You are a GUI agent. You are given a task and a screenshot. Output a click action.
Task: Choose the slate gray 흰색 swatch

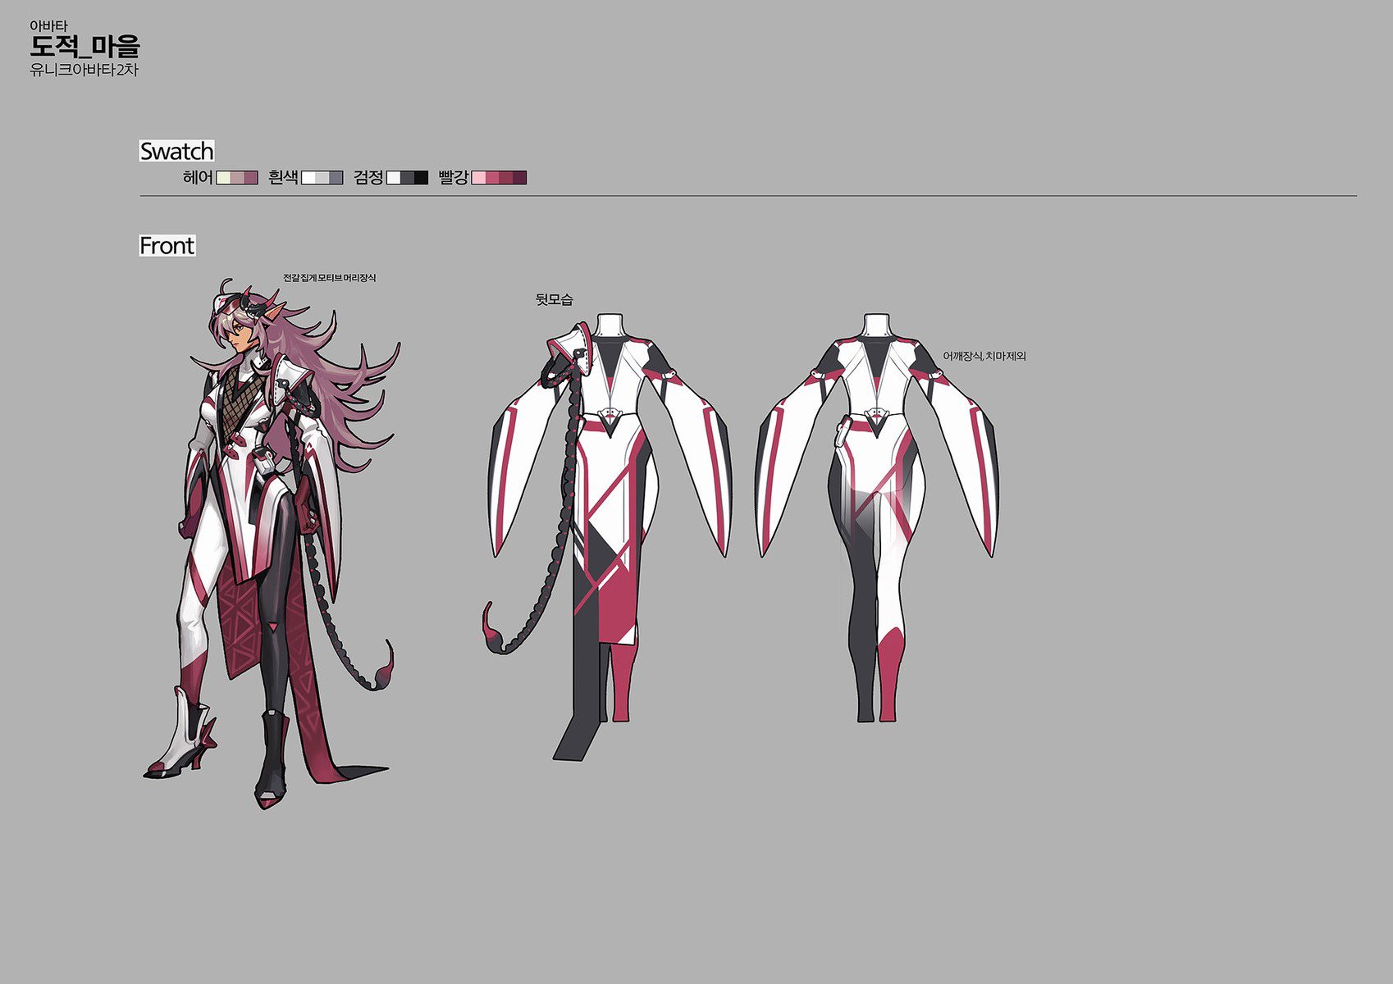(336, 177)
